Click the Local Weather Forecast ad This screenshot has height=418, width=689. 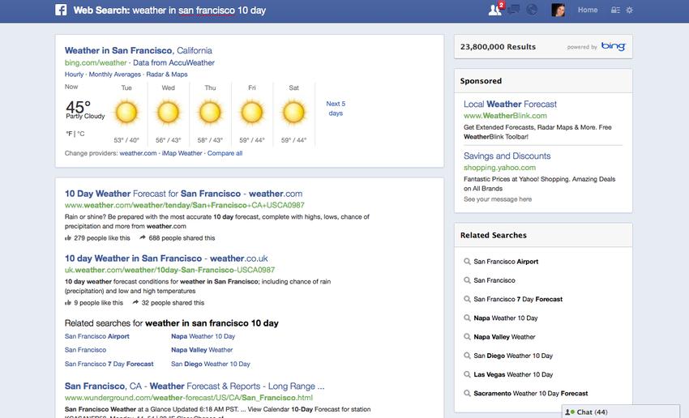[510, 104]
